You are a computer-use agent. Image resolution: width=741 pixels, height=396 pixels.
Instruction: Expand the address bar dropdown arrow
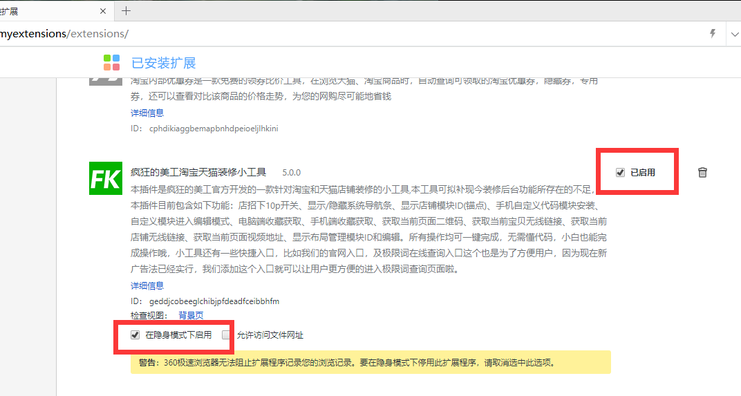(734, 34)
